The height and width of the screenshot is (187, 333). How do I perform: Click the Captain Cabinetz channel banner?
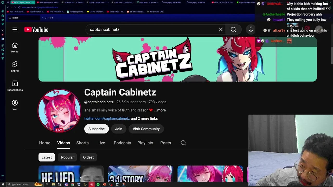coord(178,59)
